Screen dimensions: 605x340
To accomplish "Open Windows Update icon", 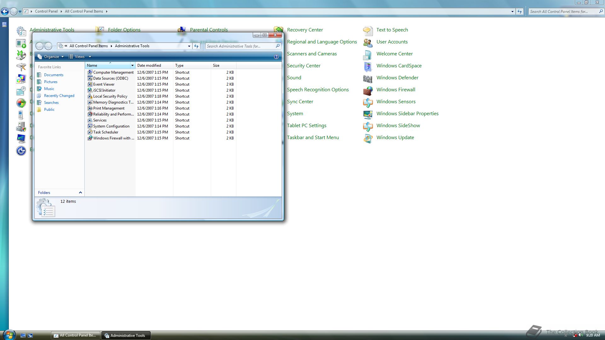I will click(x=368, y=138).
